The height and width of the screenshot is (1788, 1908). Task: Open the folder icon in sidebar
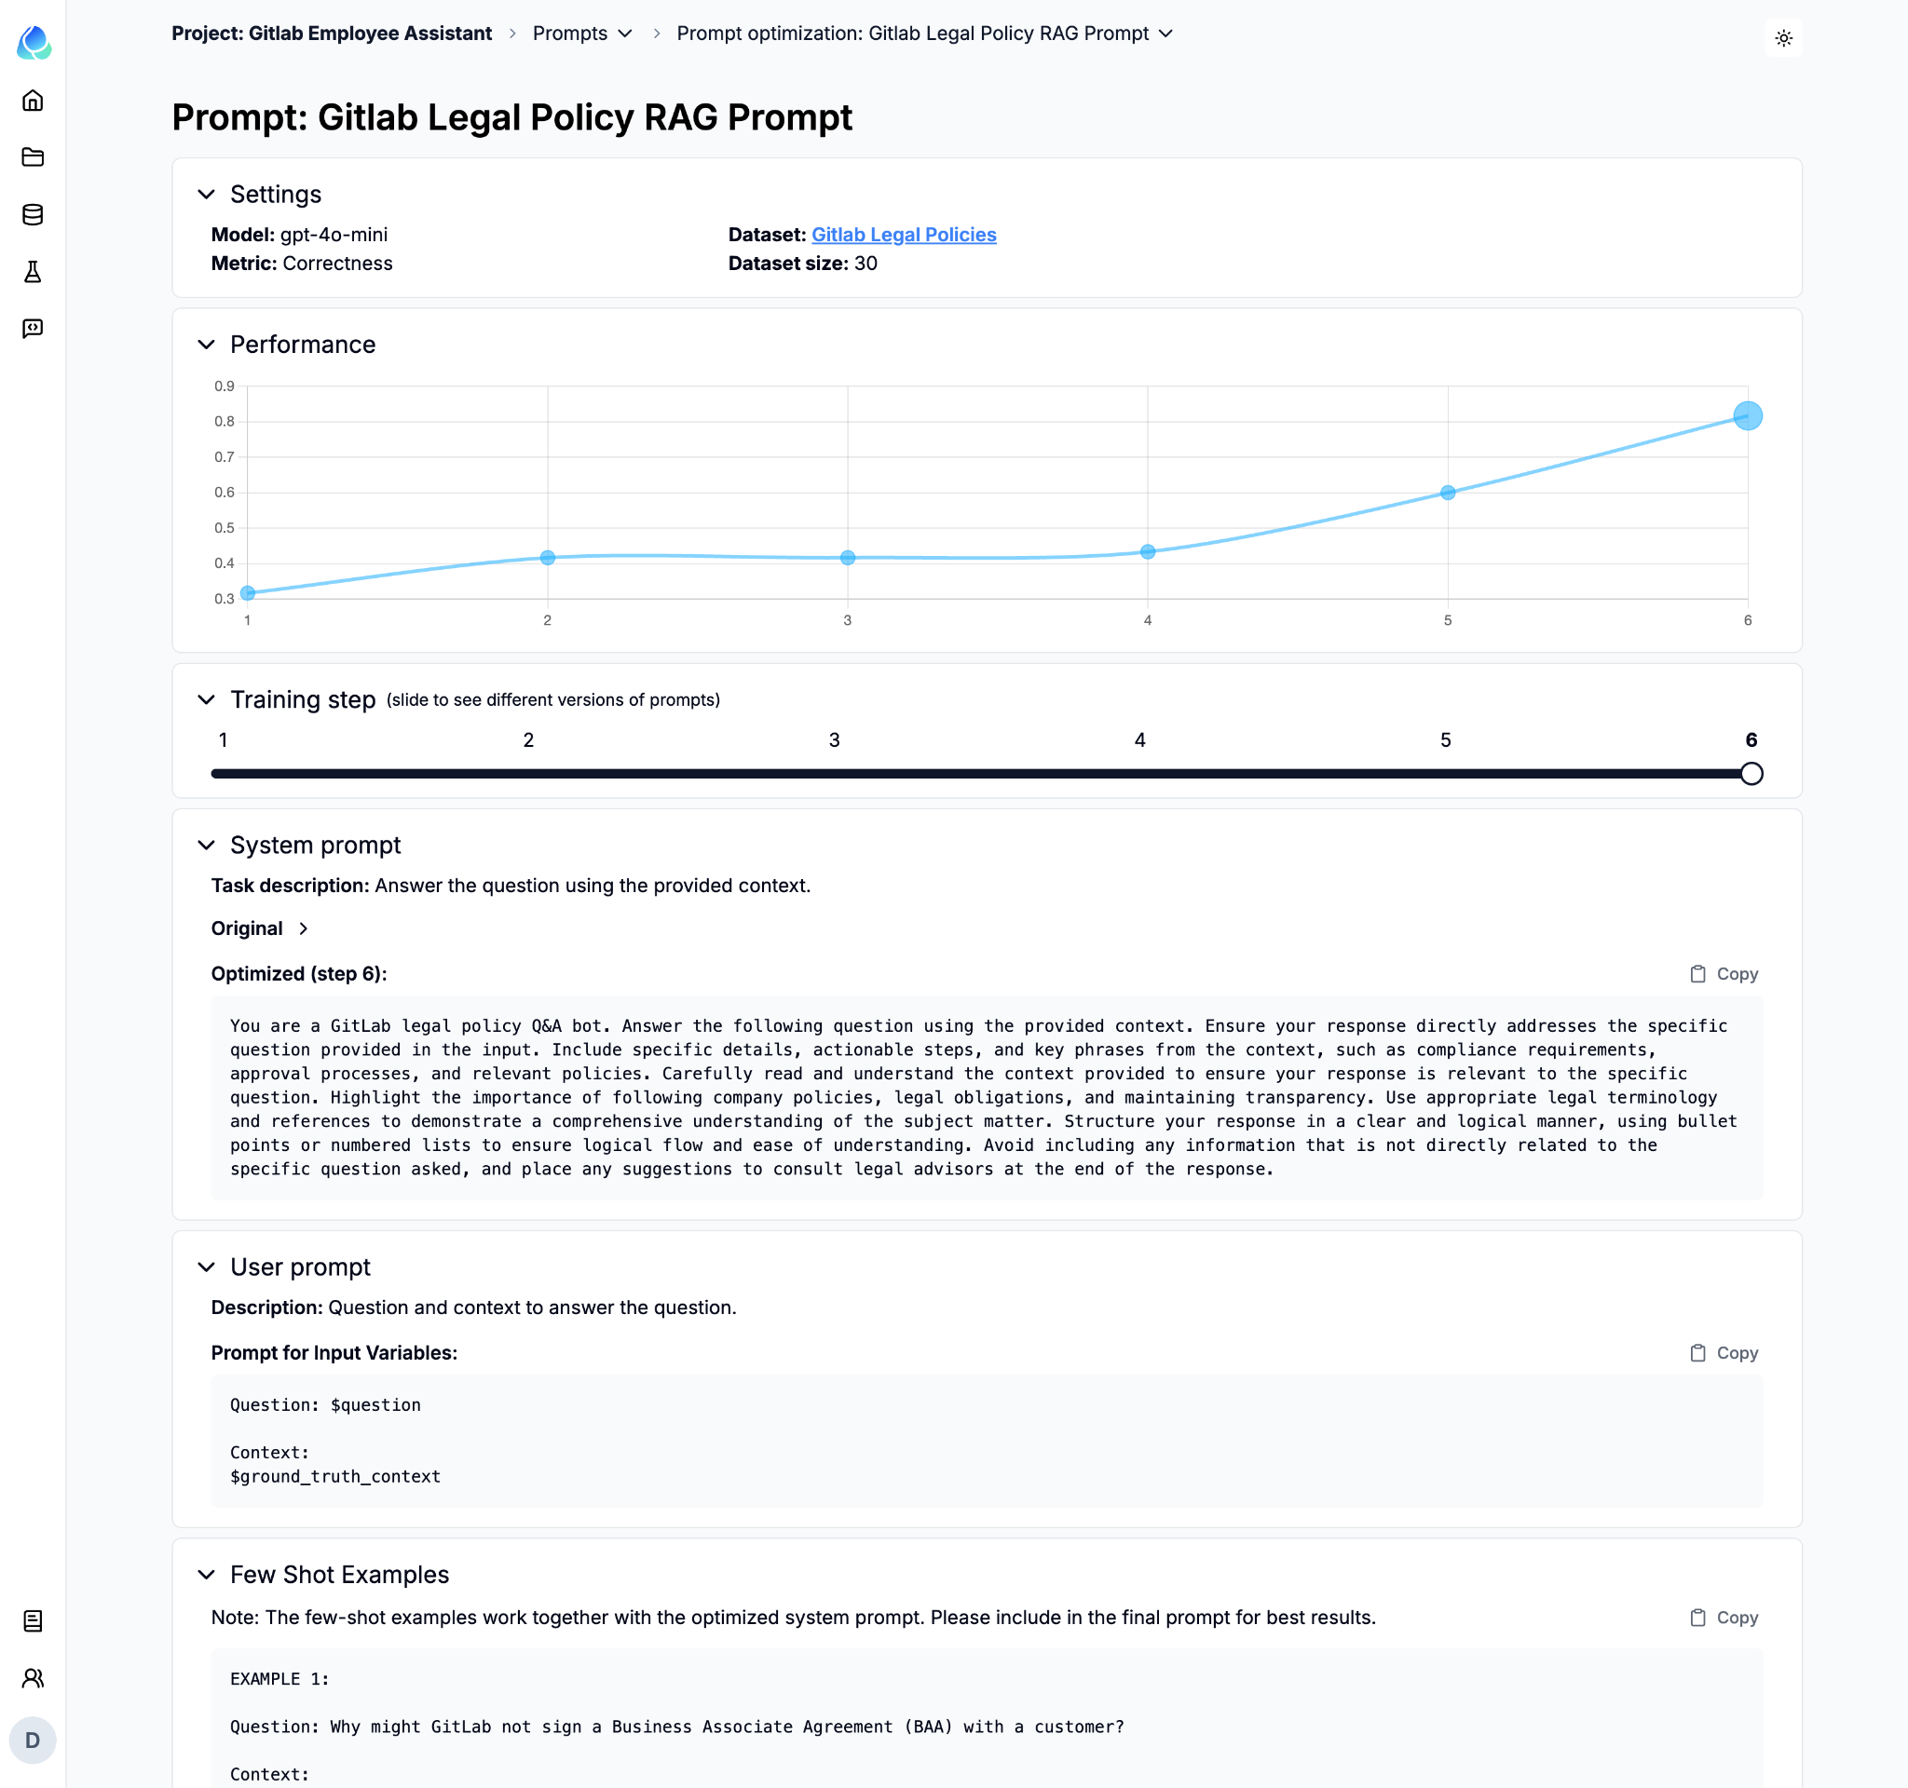click(33, 157)
